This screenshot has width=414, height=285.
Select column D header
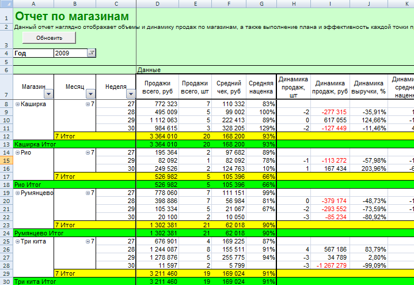pyautogui.click(x=157, y=4)
